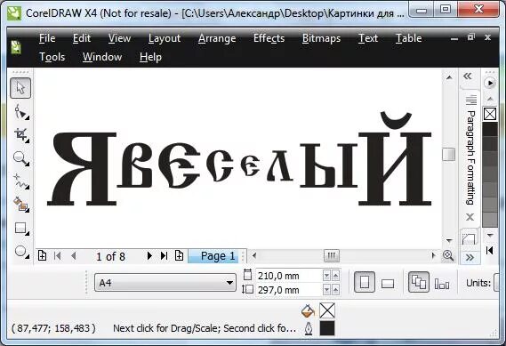This screenshot has width=506, height=346.
Task: Select the Pick tool arrow
Action: click(x=20, y=88)
